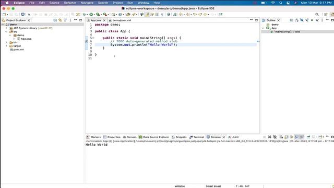Expand the App.java node
The width and height of the screenshot is (334, 188).
point(14,39)
